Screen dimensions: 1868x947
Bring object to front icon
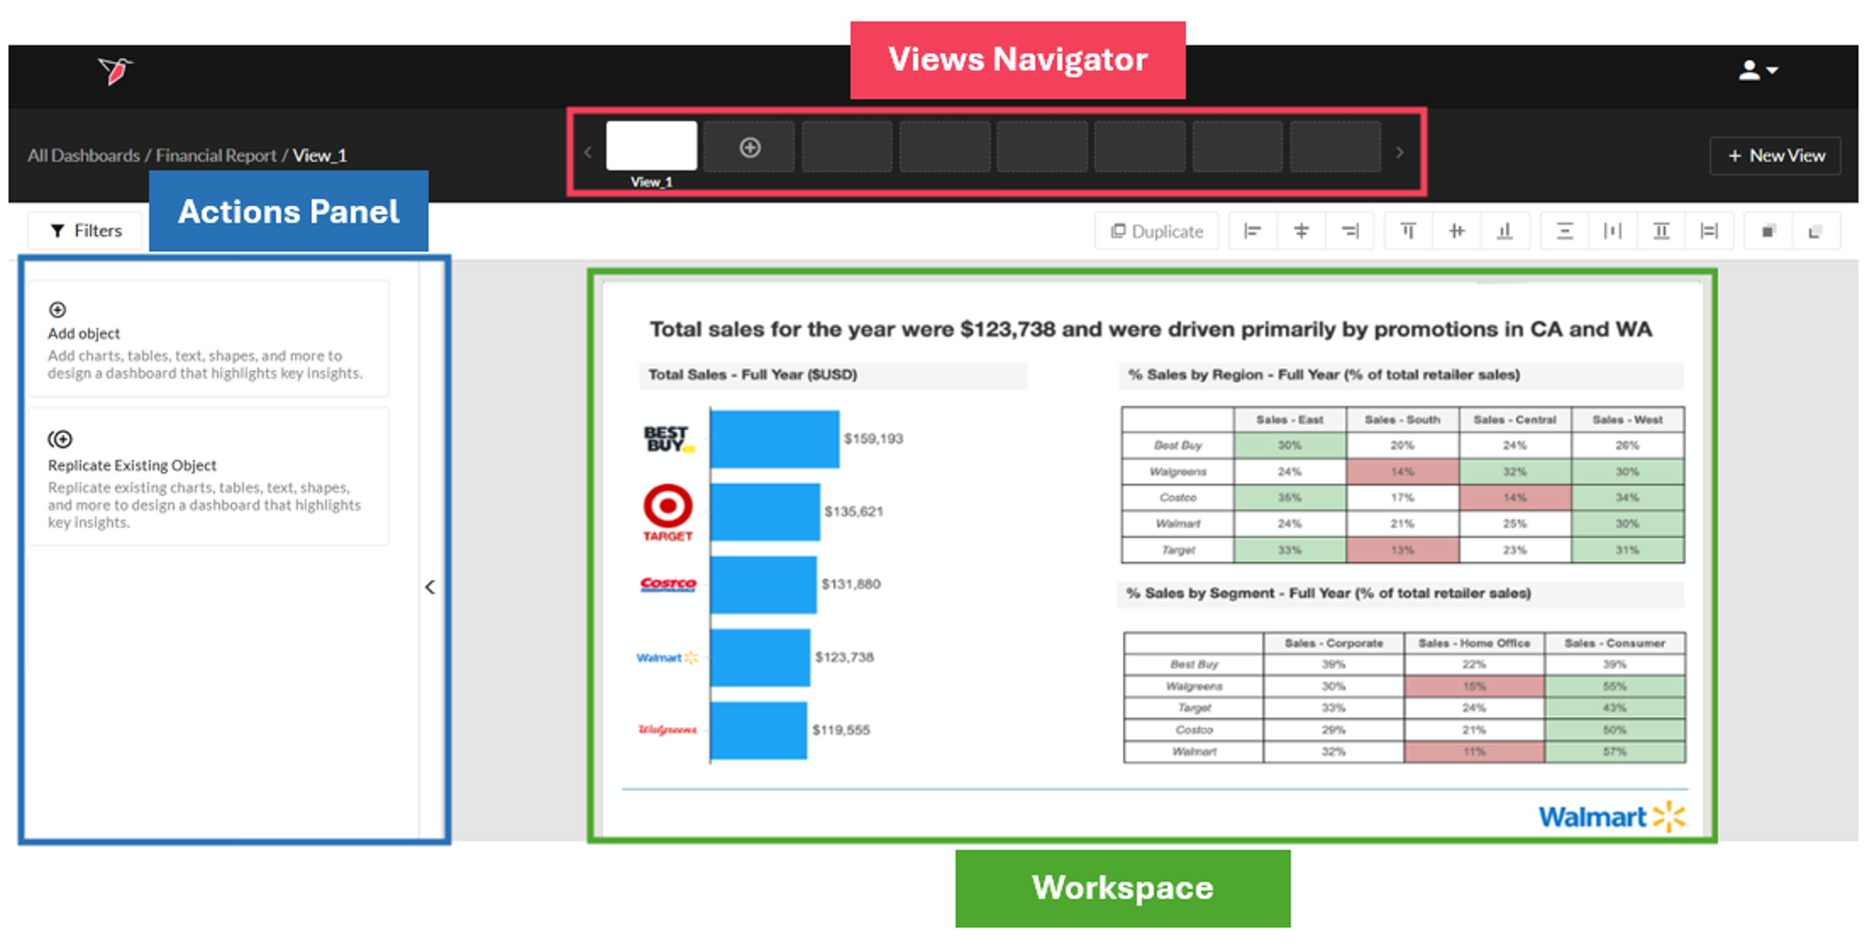coord(1767,231)
